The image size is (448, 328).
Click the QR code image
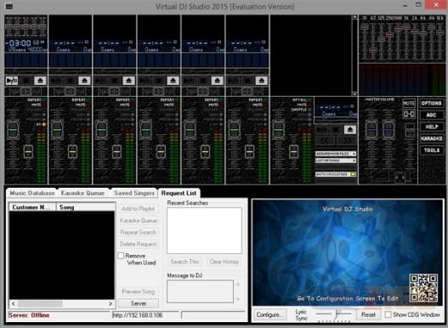423,288
